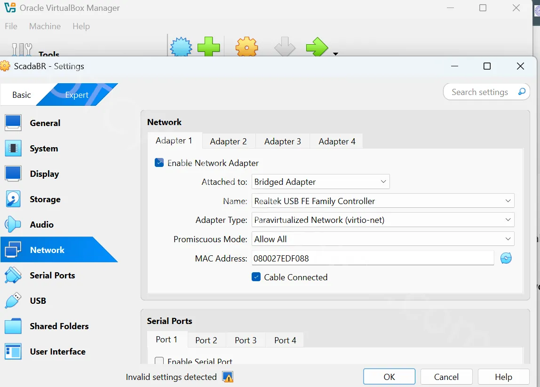Screen dimensions: 540x387
Task: Open the Adapter Type virtio-net dropdown
Action: pyautogui.click(x=383, y=220)
